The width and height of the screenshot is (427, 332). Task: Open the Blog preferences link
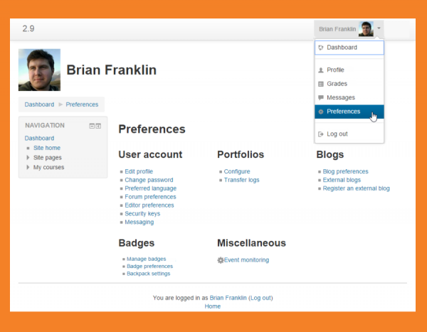click(346, 171)
